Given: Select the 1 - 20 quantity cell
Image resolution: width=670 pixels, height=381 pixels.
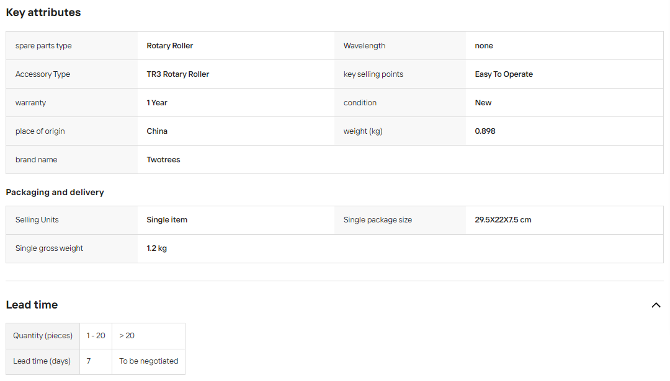Looking at the screenshot, I should pos(96,336).
